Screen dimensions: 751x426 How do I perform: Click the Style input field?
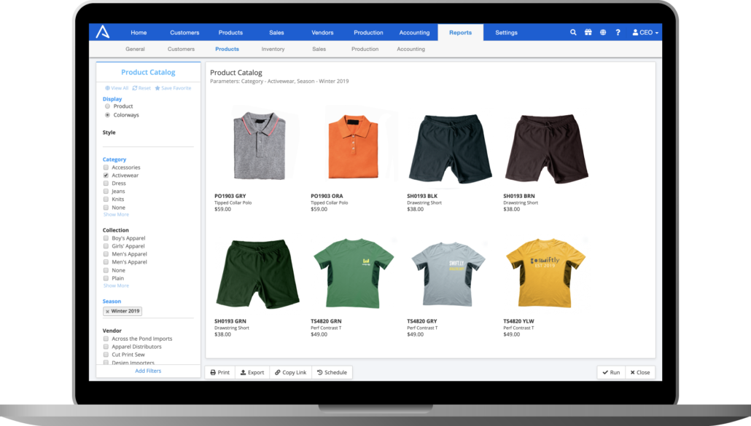(148, 141)
